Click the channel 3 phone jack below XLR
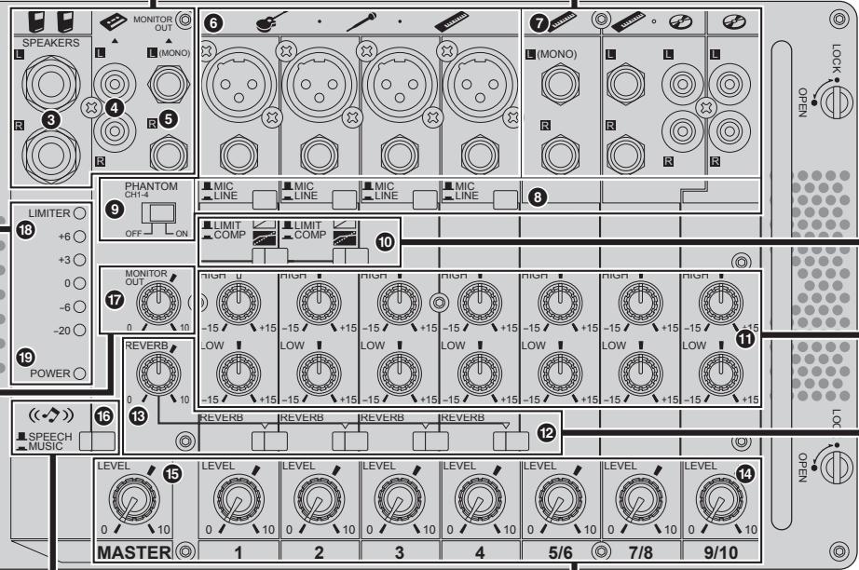Screen dimensions: 859x570 click(400, 155)
